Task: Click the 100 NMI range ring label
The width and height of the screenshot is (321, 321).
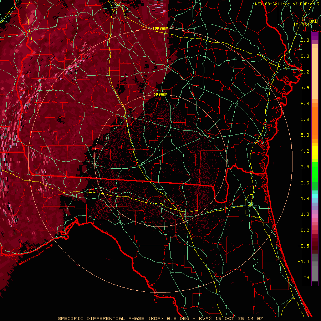Action: [160, 28]
